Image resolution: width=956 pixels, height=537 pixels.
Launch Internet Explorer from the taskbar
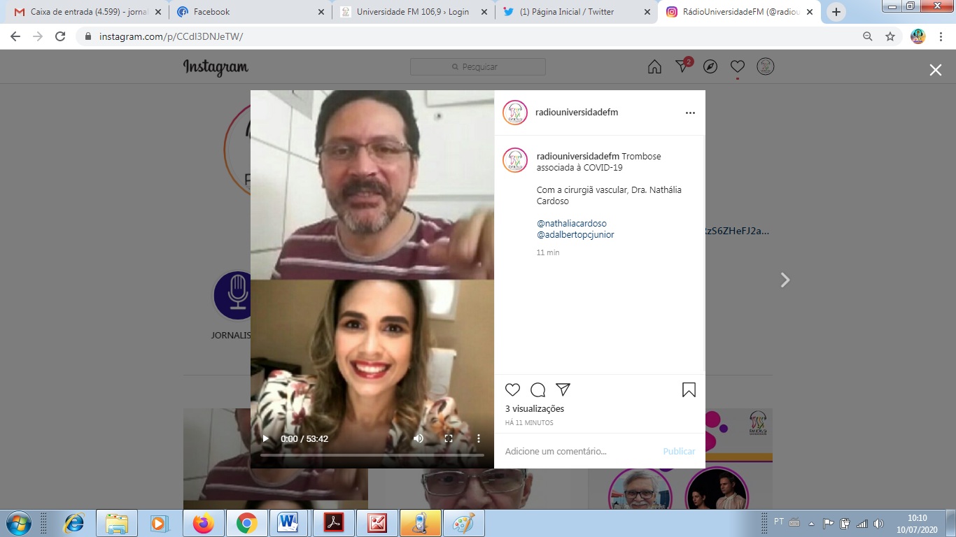73,523
